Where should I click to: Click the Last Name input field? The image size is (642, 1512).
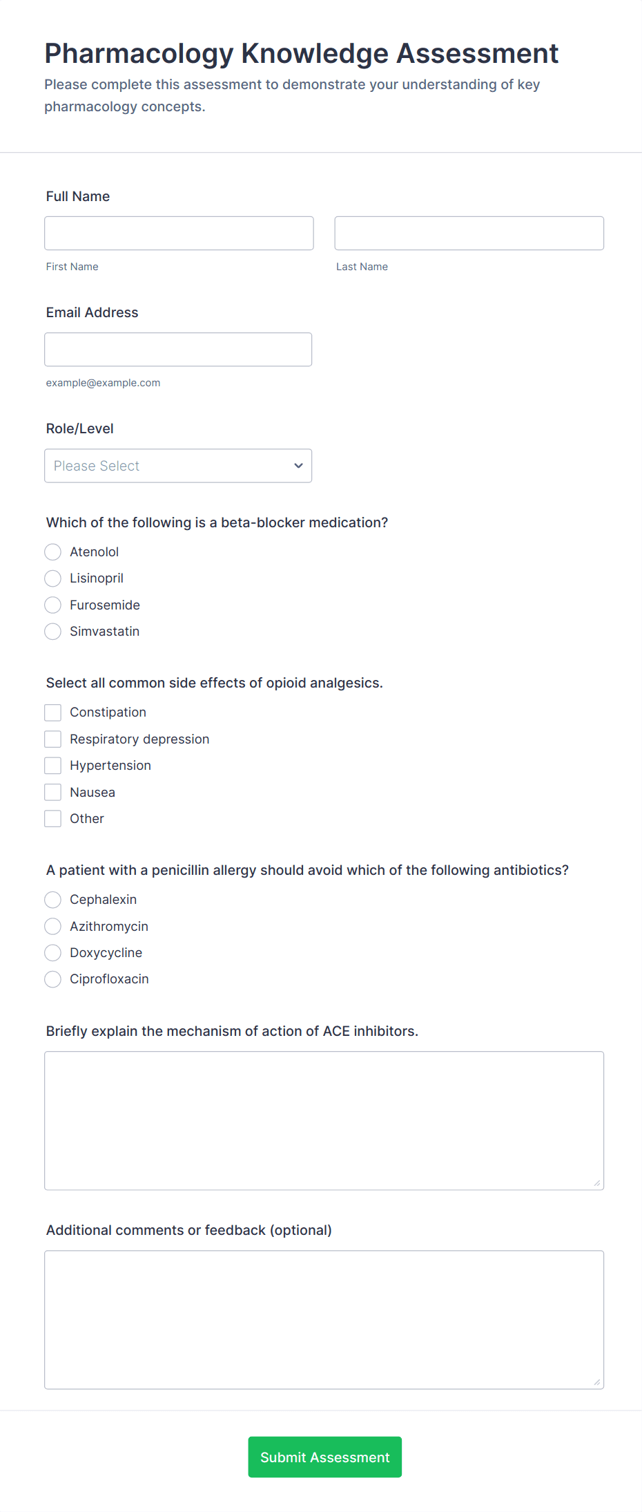pyautogui.click(x=469, y=233)
